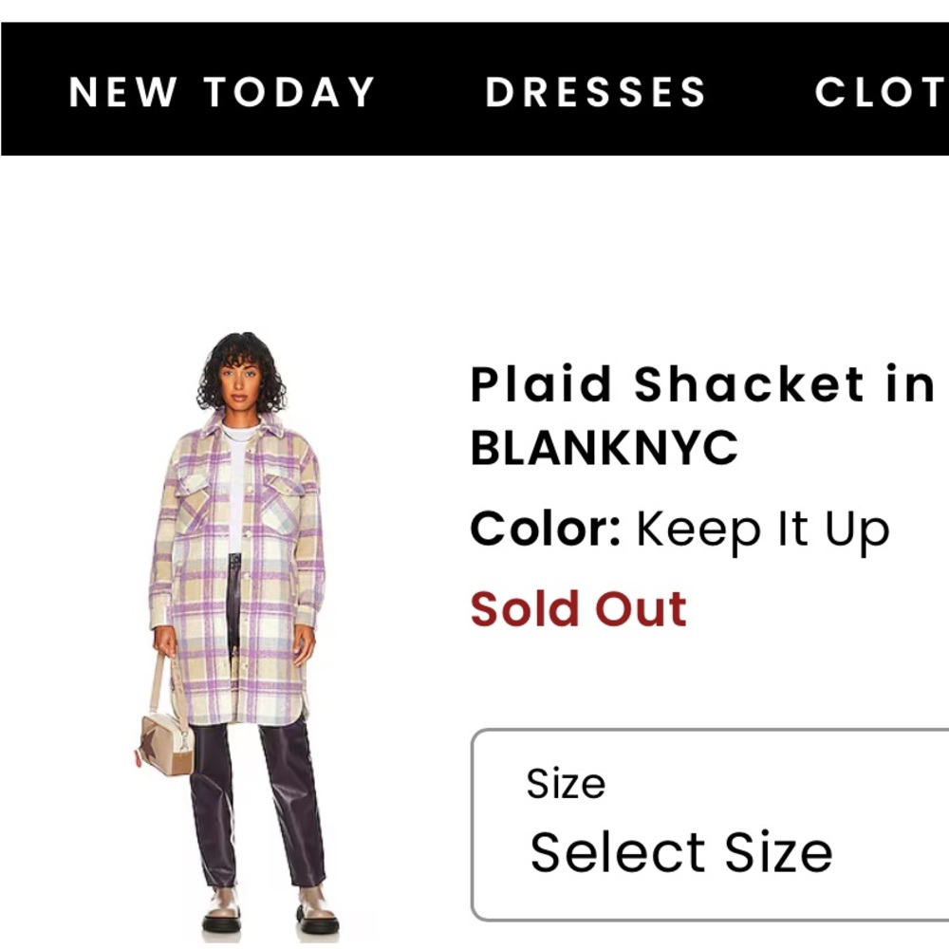Open the NEW TODAY navigation menu

[220, 92]
